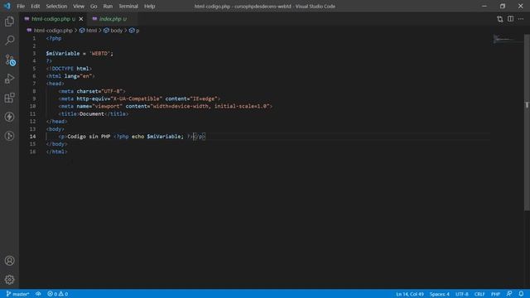Open the Help menu
The height and width of the screenshot is (298, 530).
coord(149,6)
